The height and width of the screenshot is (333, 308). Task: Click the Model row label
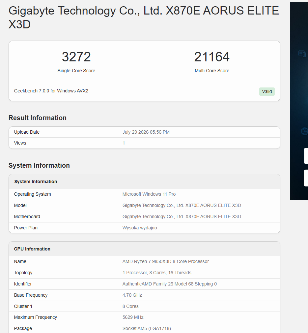[20, 205]
